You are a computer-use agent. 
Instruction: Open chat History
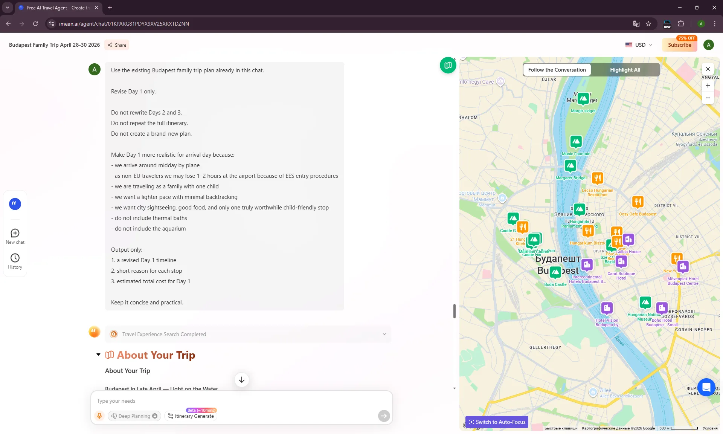coord(15,261)
